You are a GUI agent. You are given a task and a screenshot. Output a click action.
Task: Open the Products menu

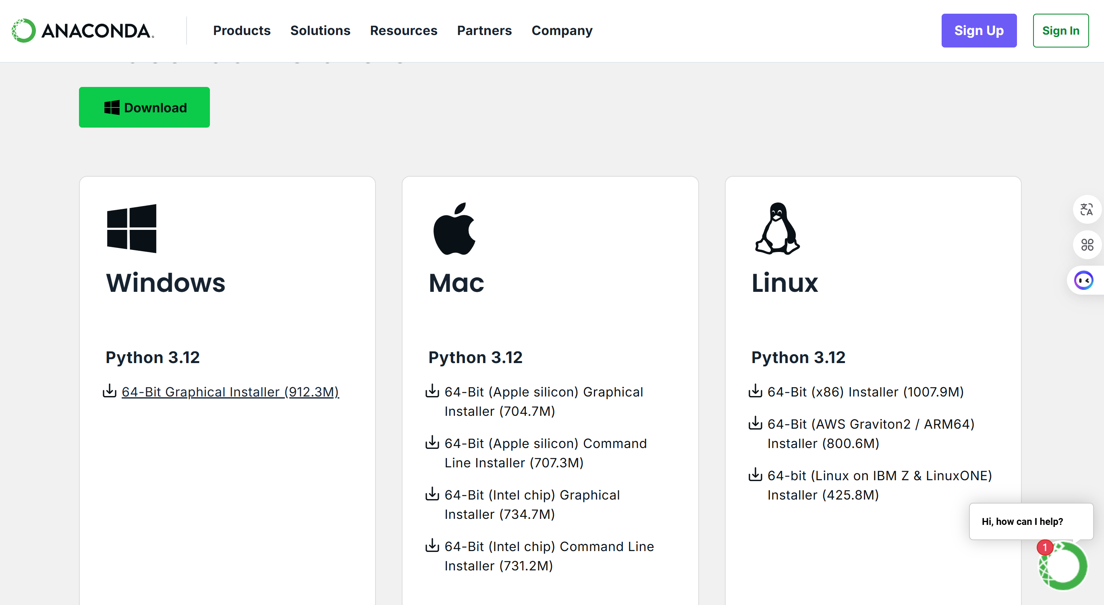pos(242,31)
